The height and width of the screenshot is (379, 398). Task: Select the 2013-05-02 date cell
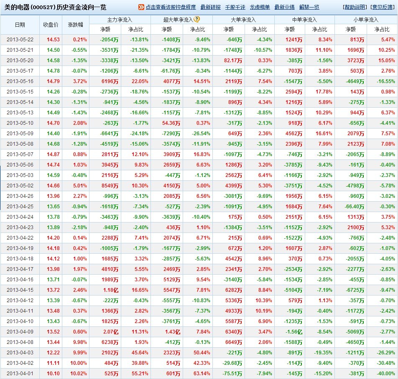(x=20, y=185)
